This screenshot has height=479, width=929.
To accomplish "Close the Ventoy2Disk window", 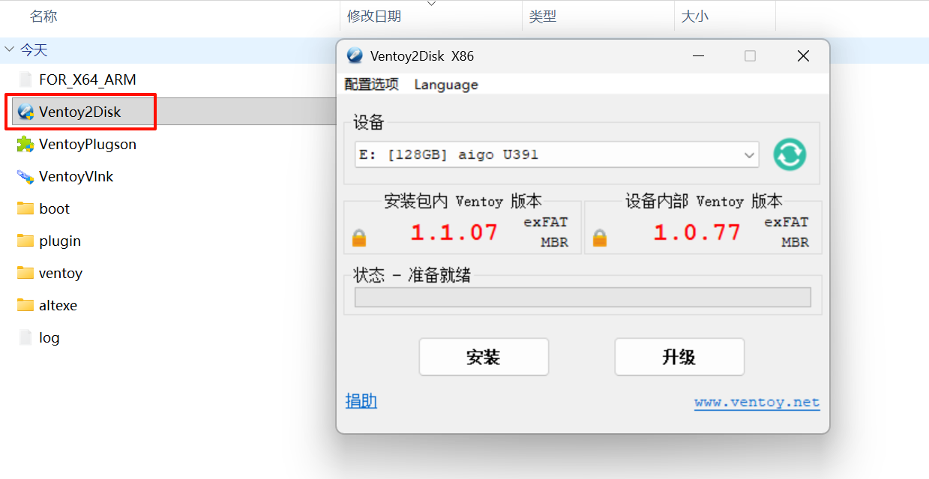I will point(803,56).
